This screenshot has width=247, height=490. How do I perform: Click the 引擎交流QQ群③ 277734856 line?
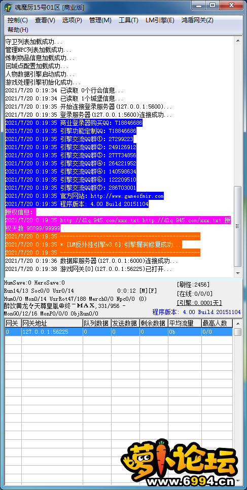pyautogui.click(x=70, y=156)
